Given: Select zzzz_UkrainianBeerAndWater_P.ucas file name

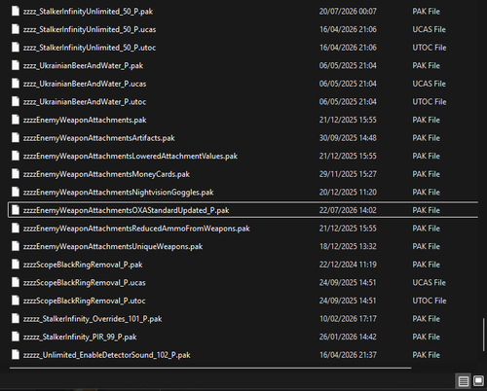Looking at the screenshot, I should [85, 84].
